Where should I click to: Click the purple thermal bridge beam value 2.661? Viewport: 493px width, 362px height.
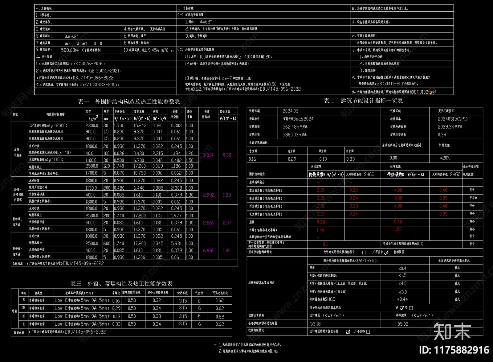coord(208,223)
